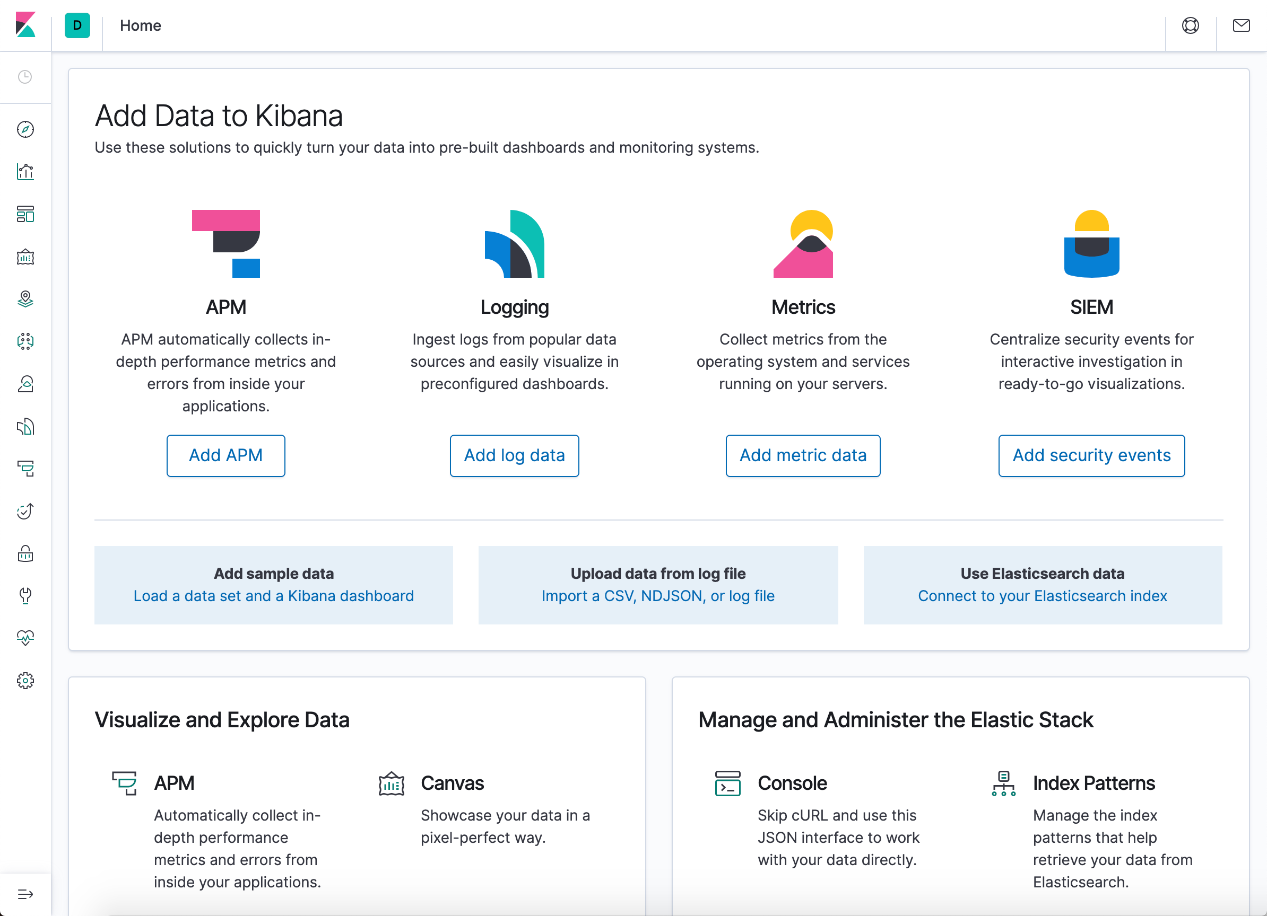Show recently viewed clock icon

coord(25,77)
